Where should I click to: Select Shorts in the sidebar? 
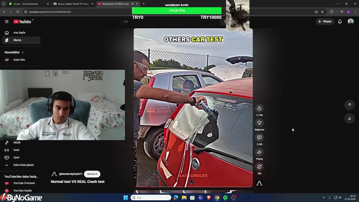(22, 40)
